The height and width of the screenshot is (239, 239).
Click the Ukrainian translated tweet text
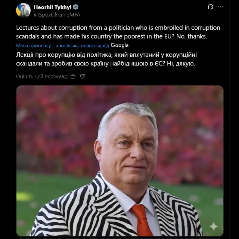click(105, 60)
